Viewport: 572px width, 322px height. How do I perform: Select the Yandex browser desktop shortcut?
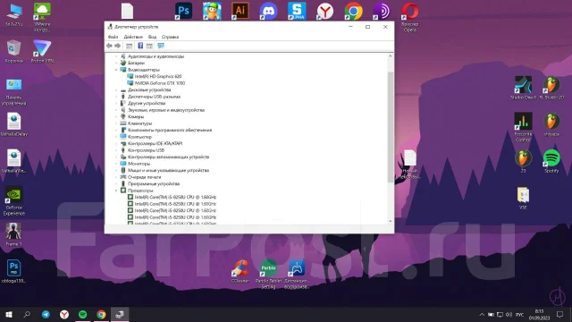(x=325, y=11)
